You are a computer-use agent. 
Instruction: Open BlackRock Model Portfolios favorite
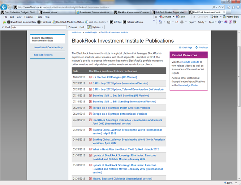tap(68, 22)
